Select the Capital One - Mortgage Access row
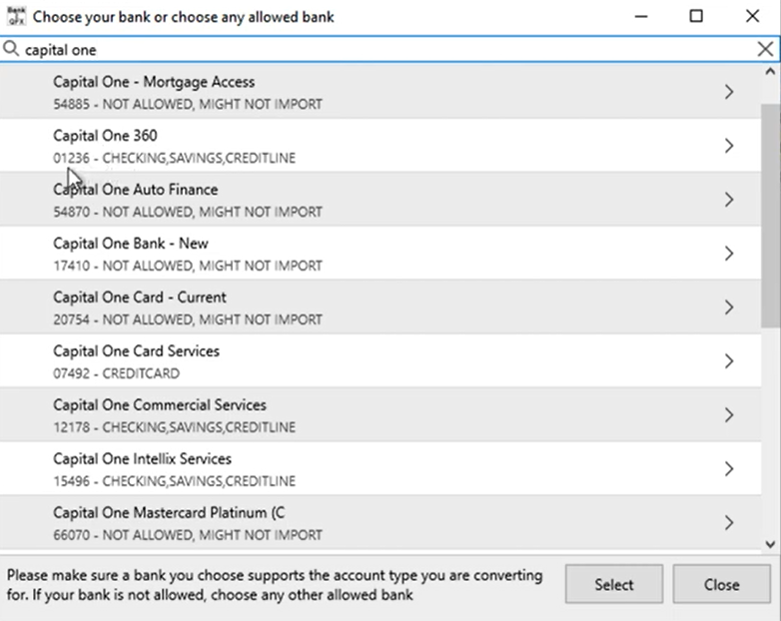 381,92
